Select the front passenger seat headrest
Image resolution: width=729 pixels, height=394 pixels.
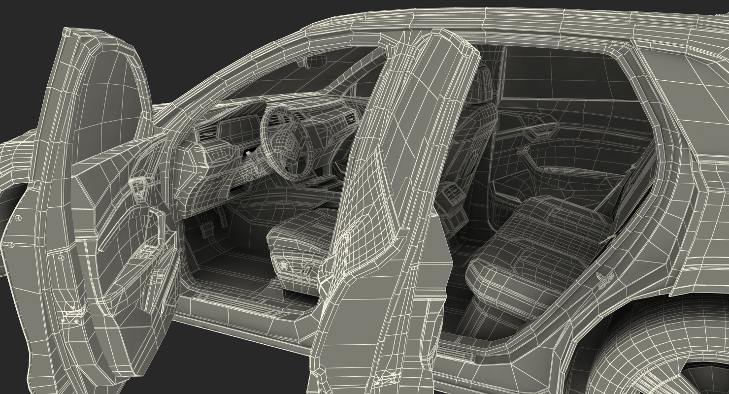484,84
